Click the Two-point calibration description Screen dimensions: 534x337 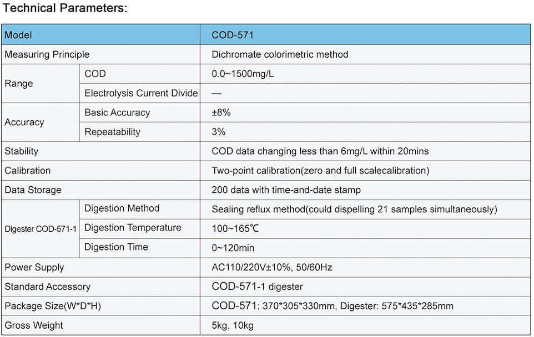(320, 171)
